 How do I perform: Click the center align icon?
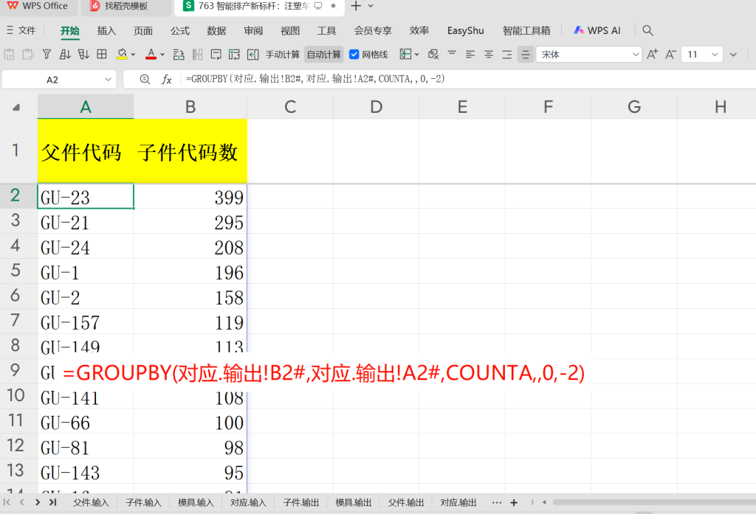click(x=489, y=55)
